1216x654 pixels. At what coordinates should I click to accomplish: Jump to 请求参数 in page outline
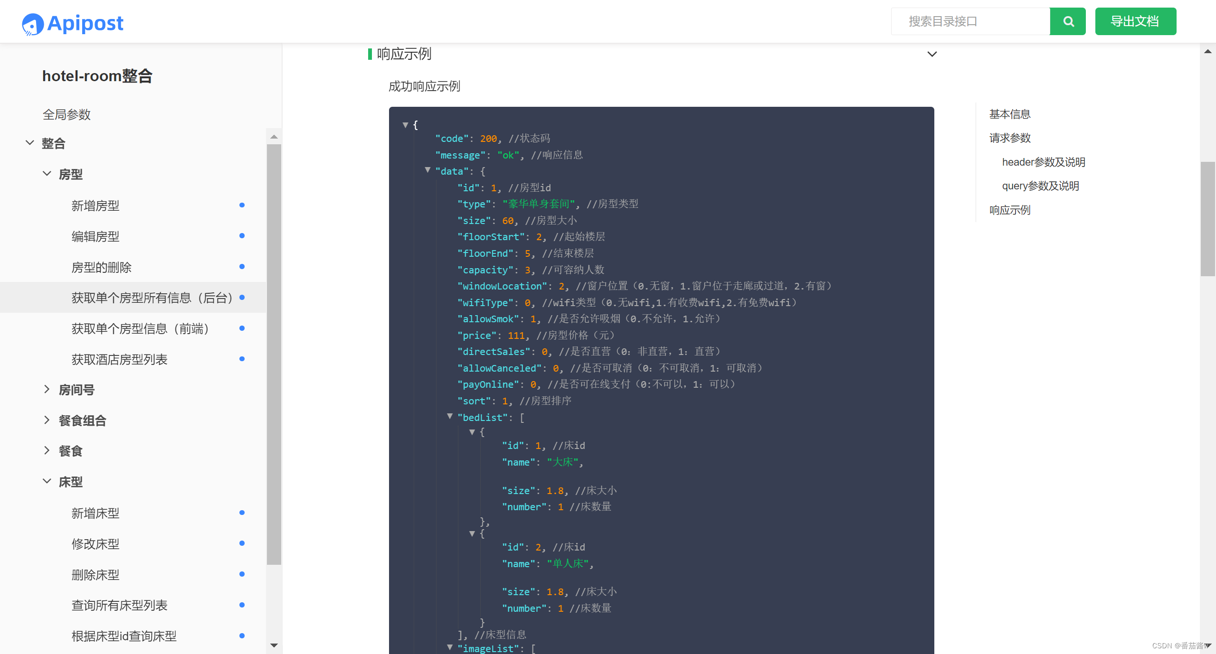pyautogui.click(x=1010, y=138)
